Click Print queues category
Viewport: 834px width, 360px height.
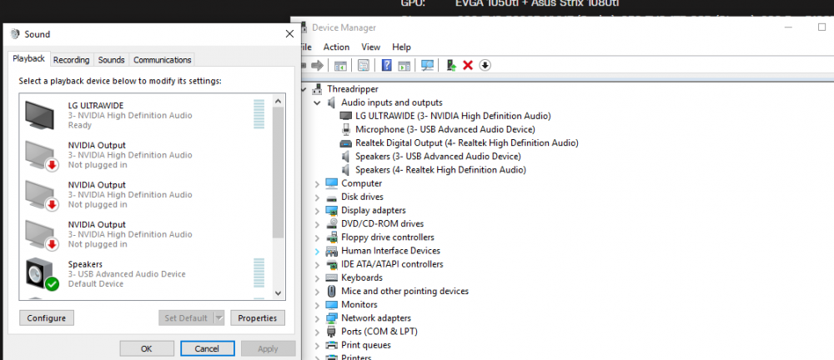366,346
